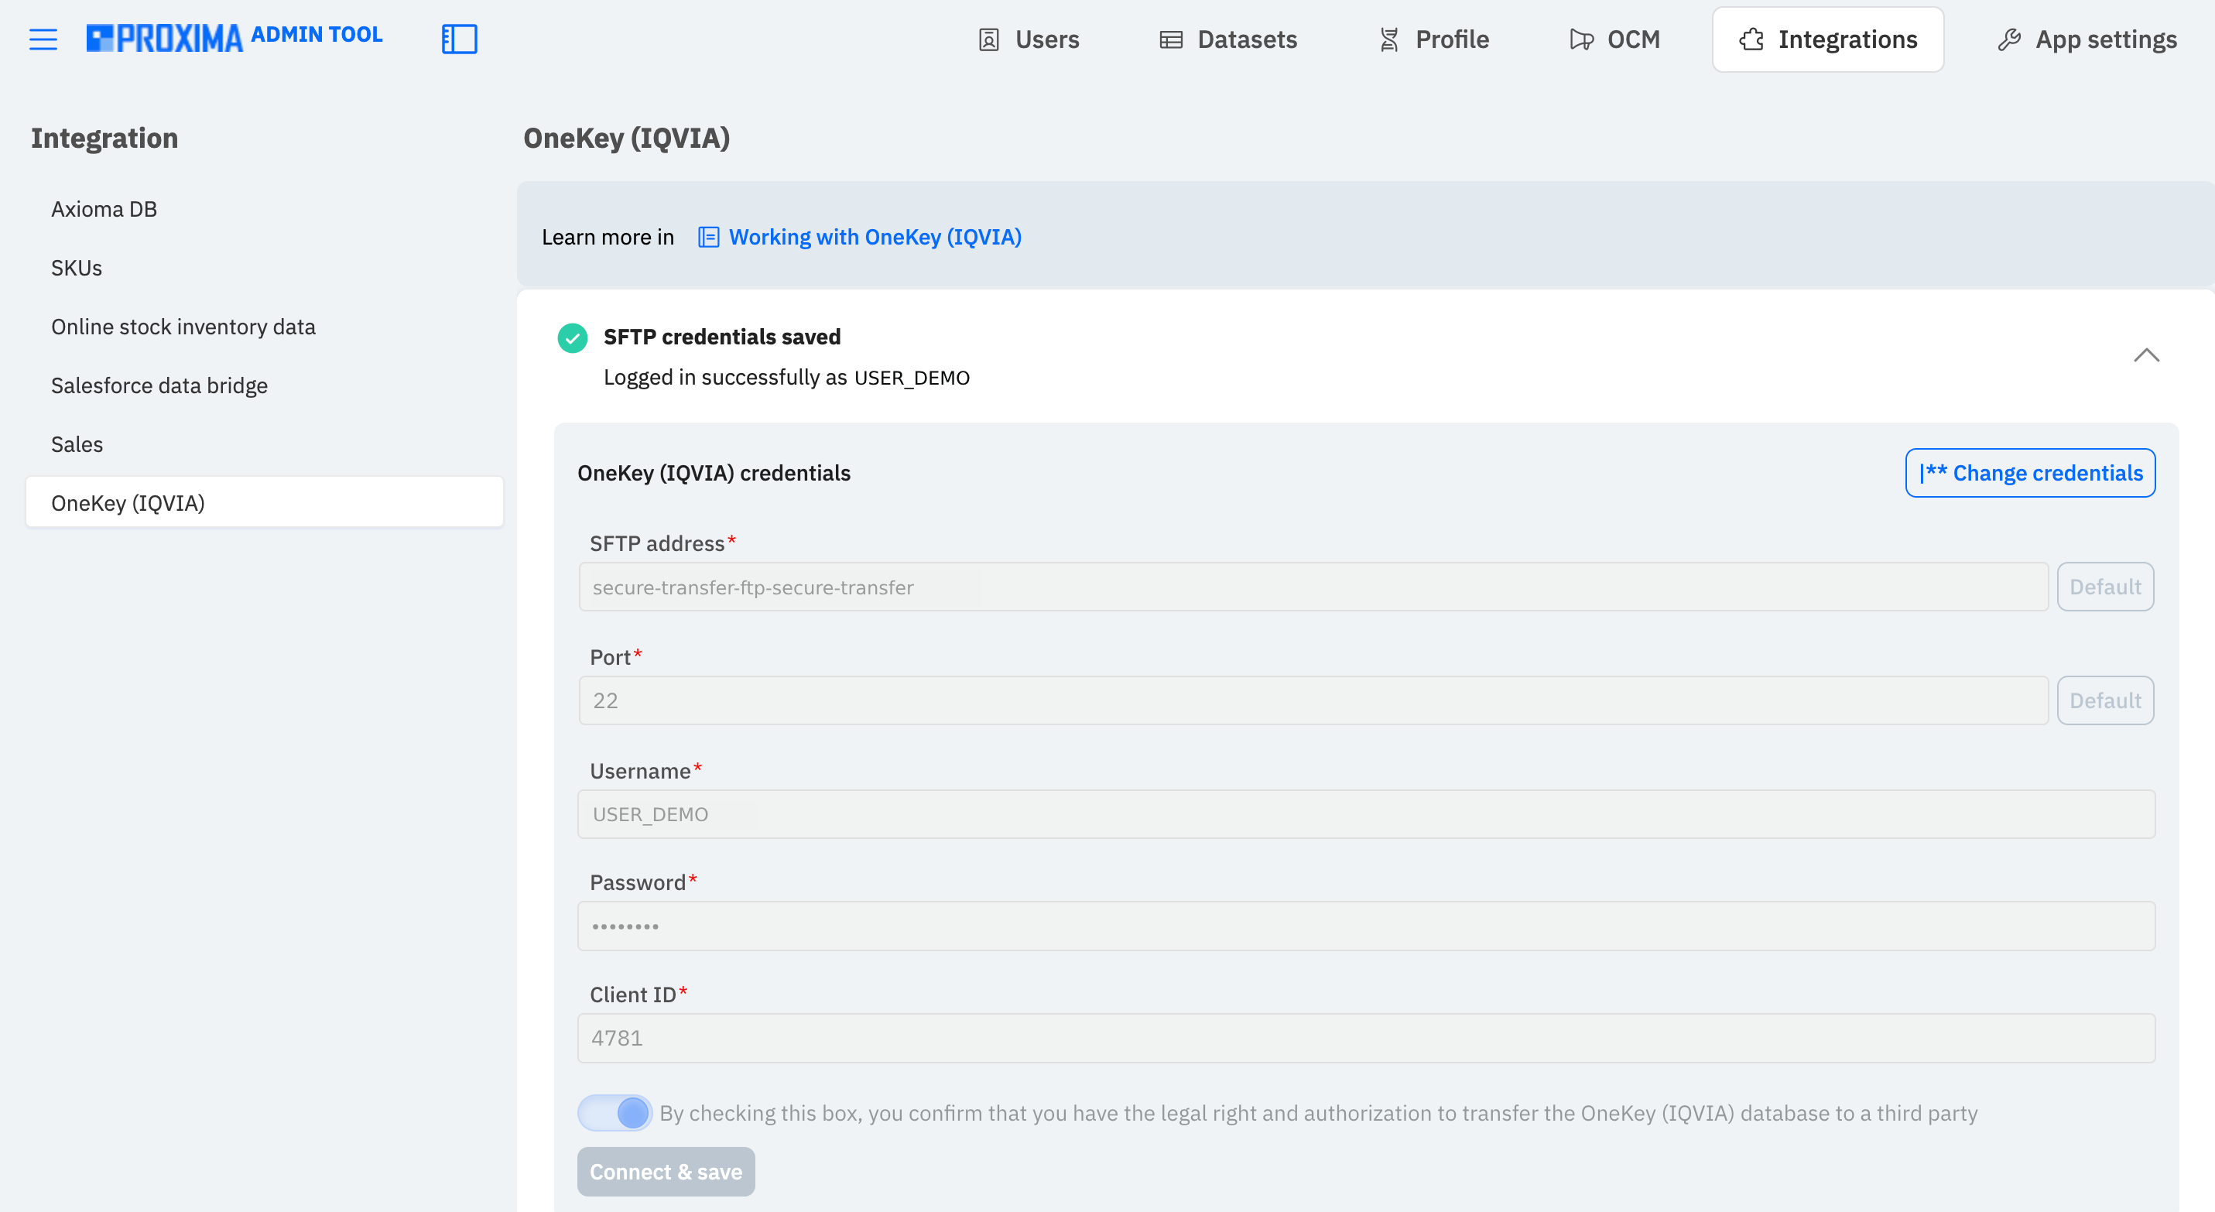Viewport: 2215px width, 1212px height.
Task: Switch to the Datasets tab
Action: 1229,39
